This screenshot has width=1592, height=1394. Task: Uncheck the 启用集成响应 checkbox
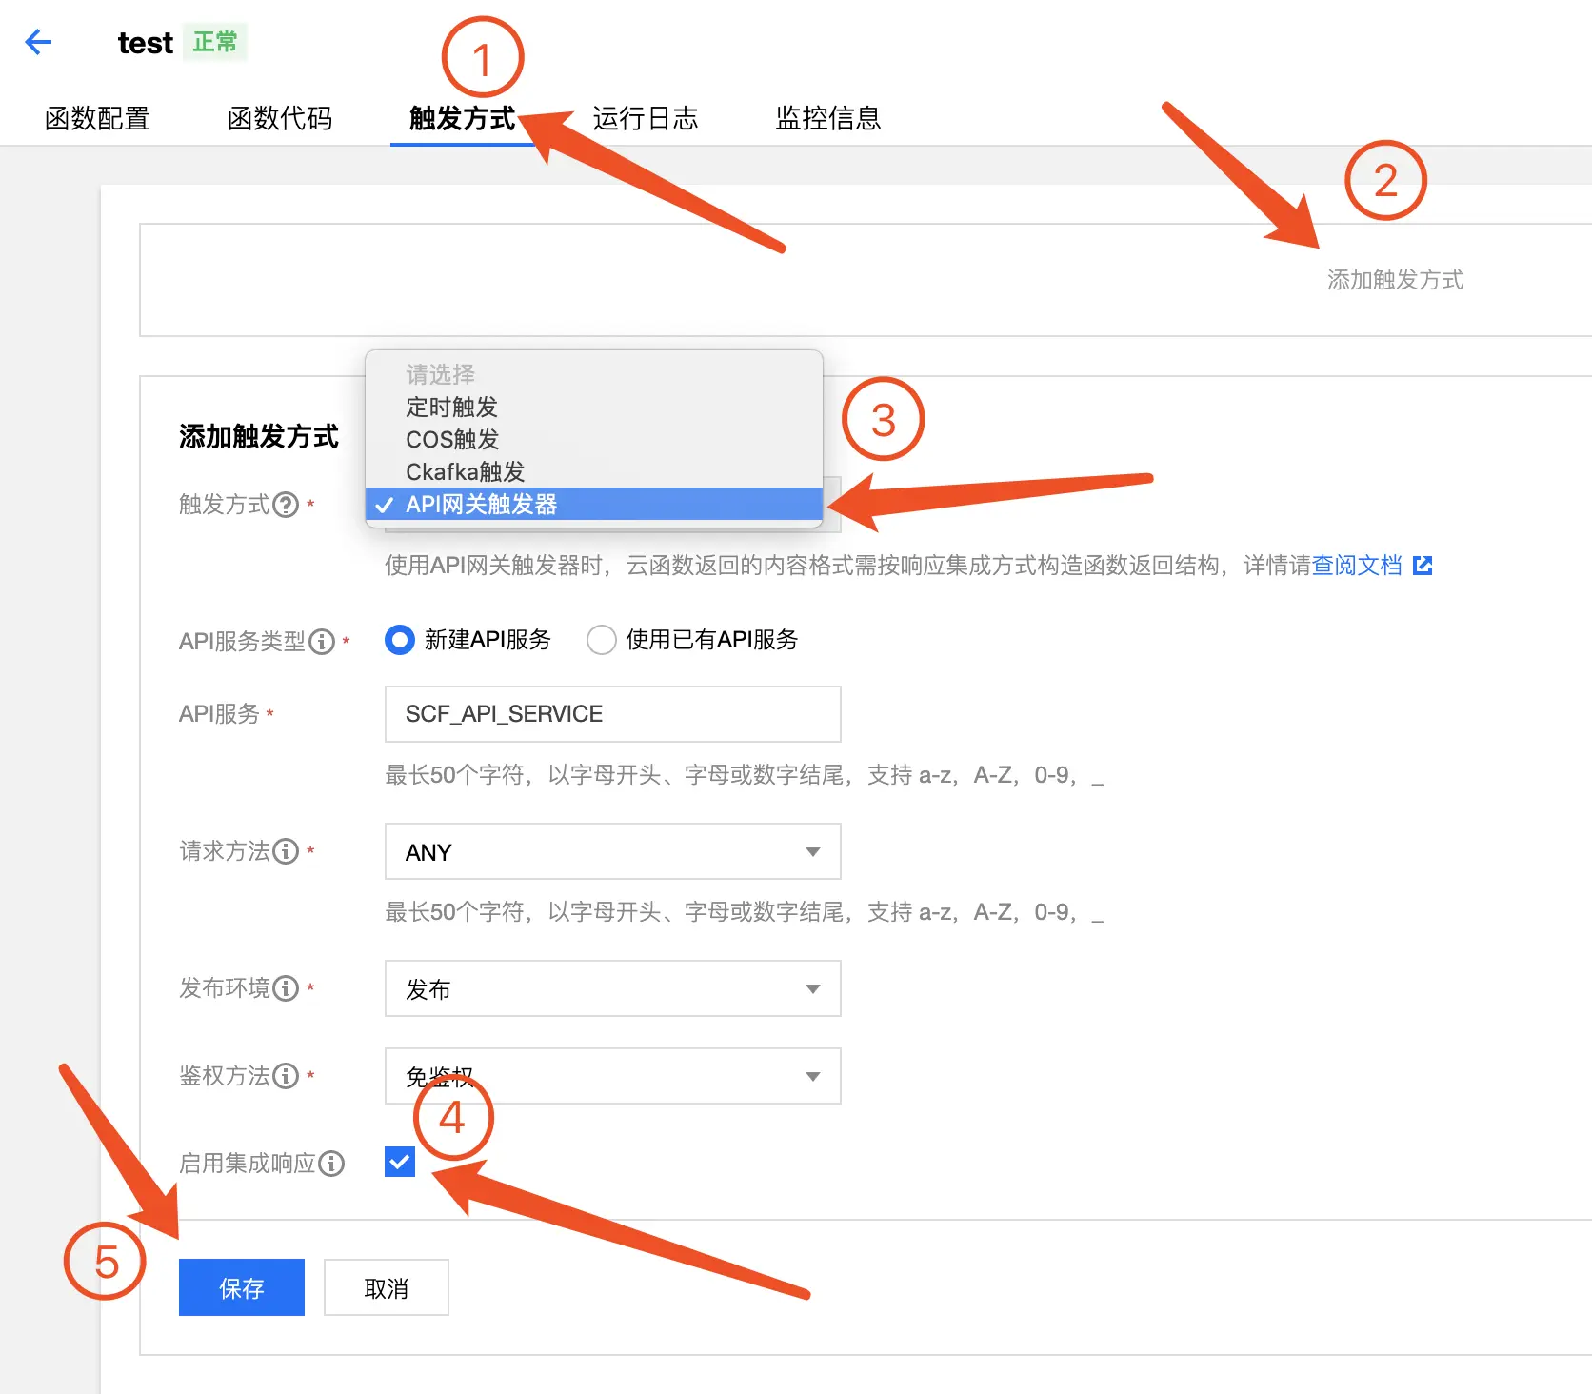click(399, 1162)
